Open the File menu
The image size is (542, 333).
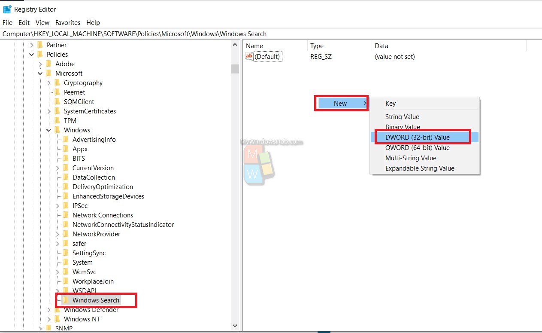point(8,22)
